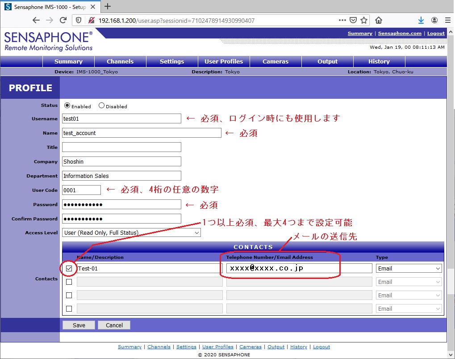The height and width of the screenshot is (359, 455).
Task: Click the scrollbar down arrow
Action: pyautogui.click(x=451, y=355)
